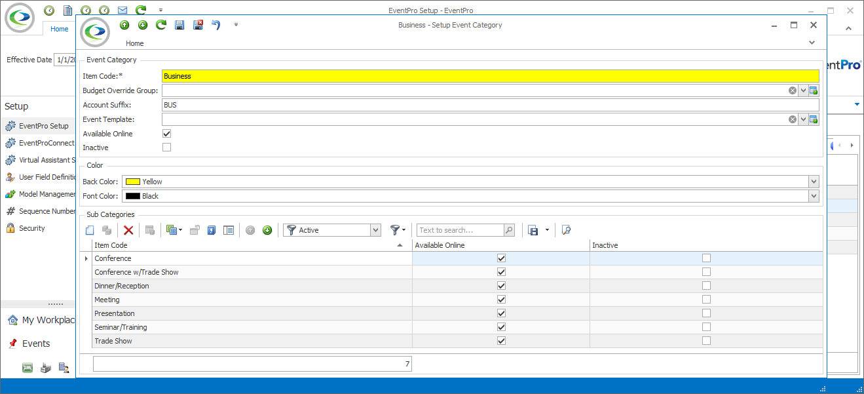Viewport: 864px width, 394px height.
Task: Mark the Presentation row as Inactive
Action: pos(706,313)
